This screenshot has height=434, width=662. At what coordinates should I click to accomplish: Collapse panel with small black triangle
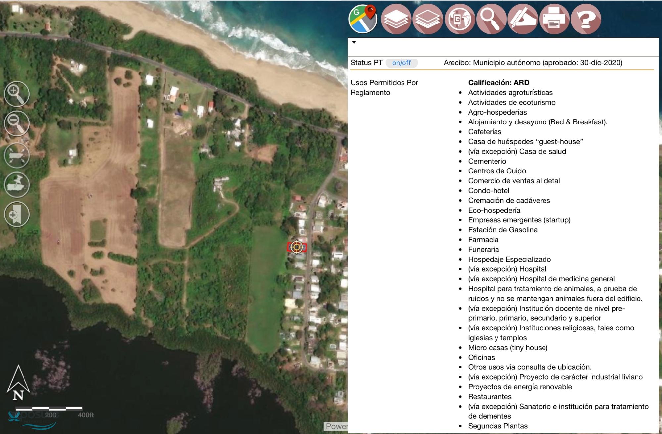(x=354, y=42)
